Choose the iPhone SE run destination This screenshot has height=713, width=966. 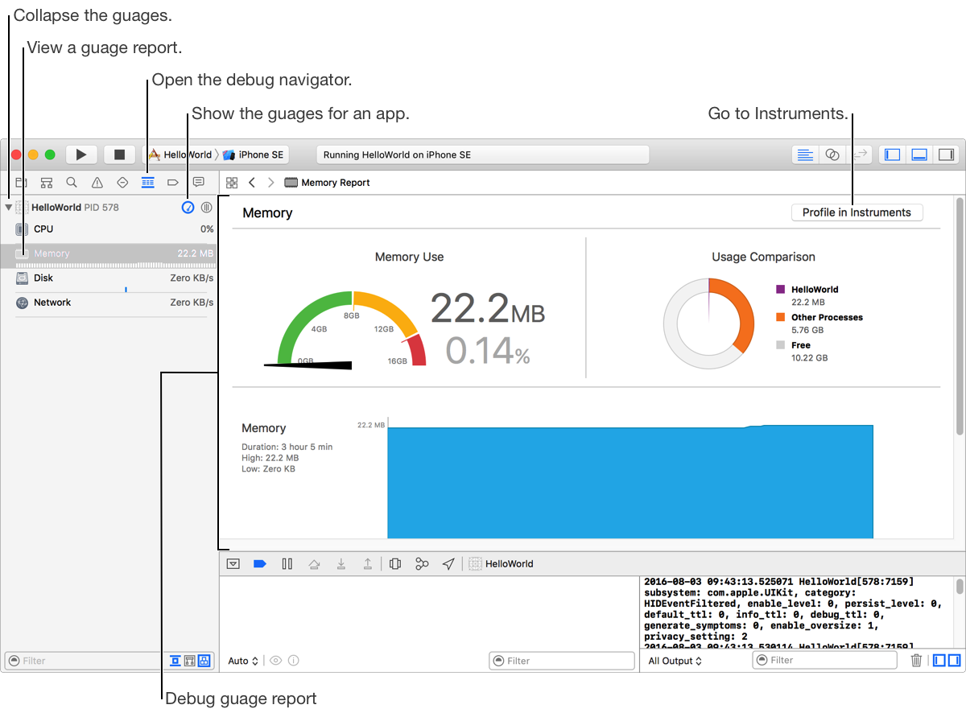(x=254, y=155)
